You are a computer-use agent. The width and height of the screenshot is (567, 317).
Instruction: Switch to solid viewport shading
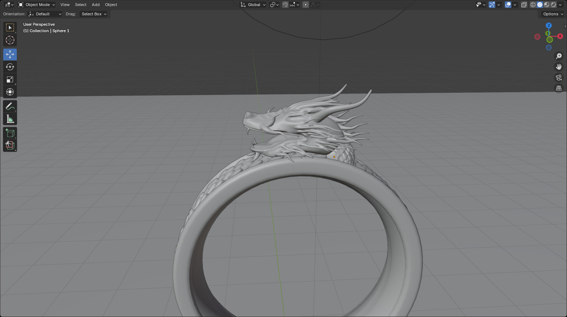pos(540,5)
